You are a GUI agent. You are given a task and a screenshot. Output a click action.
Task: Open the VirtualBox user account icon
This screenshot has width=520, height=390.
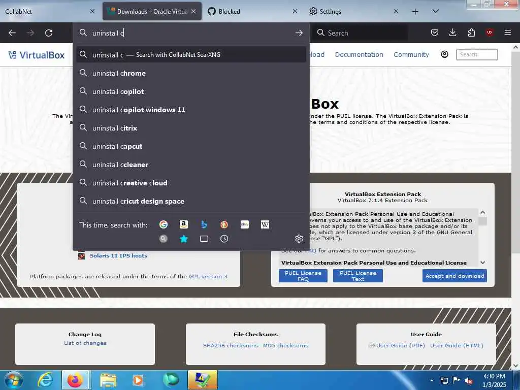pos(445,54)
